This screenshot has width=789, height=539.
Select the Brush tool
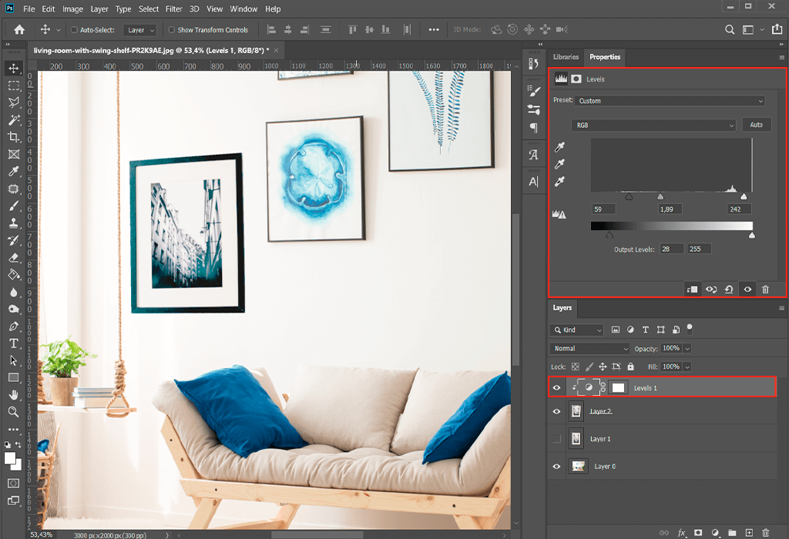[14, 206]
